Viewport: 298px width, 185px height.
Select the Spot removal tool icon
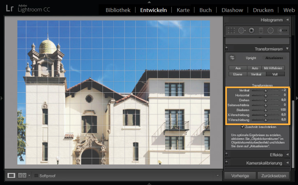pyautogui.click(x=242, y=30)
